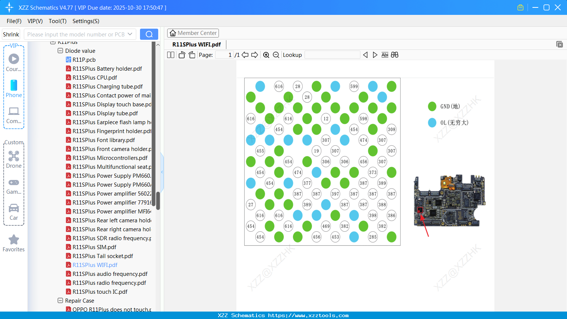Viewport: 567px width, 319px height.
Task: Click the Abi text match icon
Action: click(385, 55)
